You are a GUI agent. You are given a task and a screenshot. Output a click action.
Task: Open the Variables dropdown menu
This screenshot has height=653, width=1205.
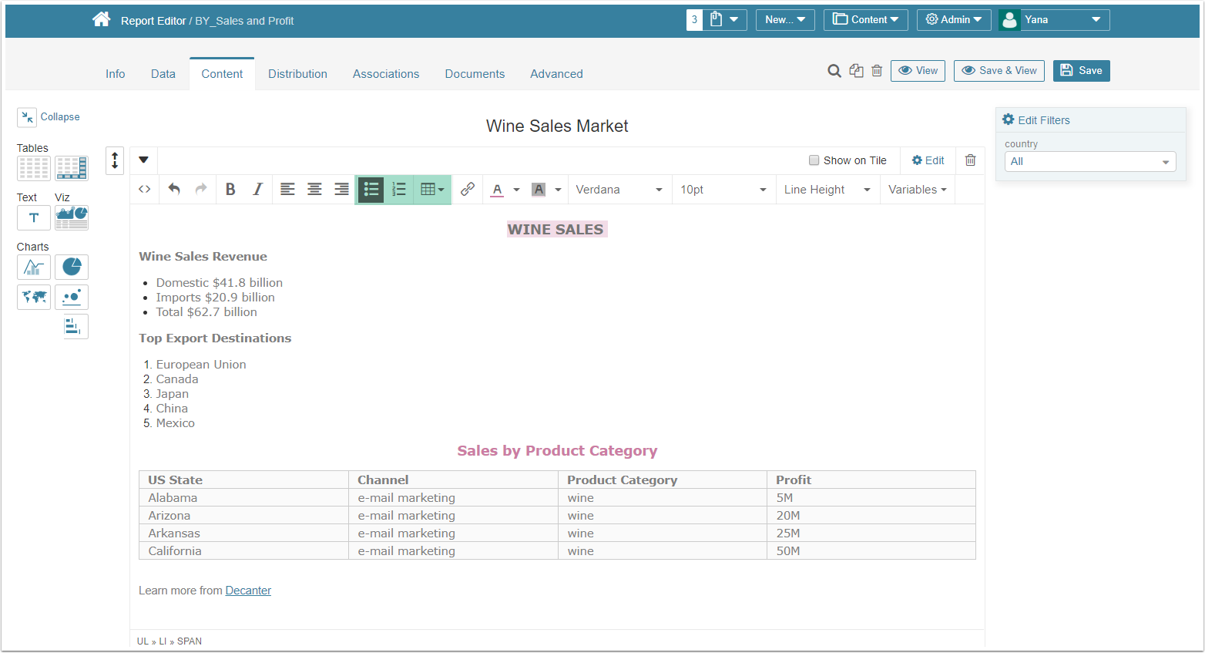pos(917,190)
